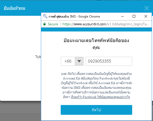The height and width of the screenshot is (121, 153).
Task: Click the phone number field 0929053355
Action: [x=109, y=61]
